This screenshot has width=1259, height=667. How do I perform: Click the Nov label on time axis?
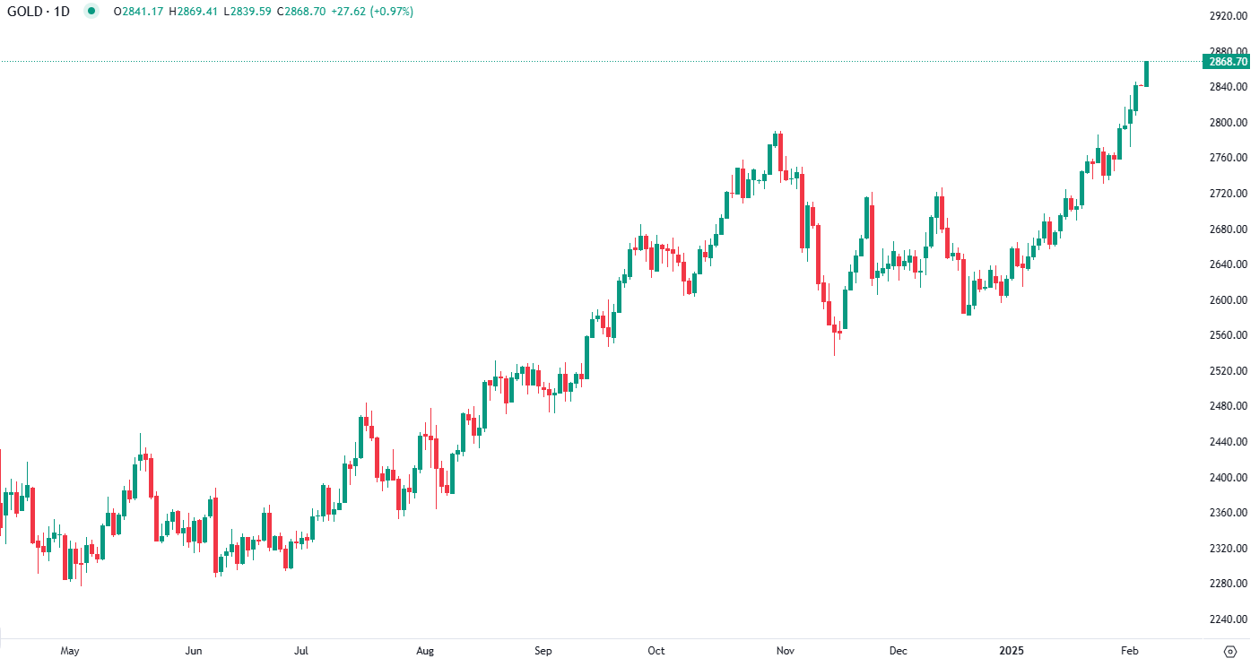point(786,651)
